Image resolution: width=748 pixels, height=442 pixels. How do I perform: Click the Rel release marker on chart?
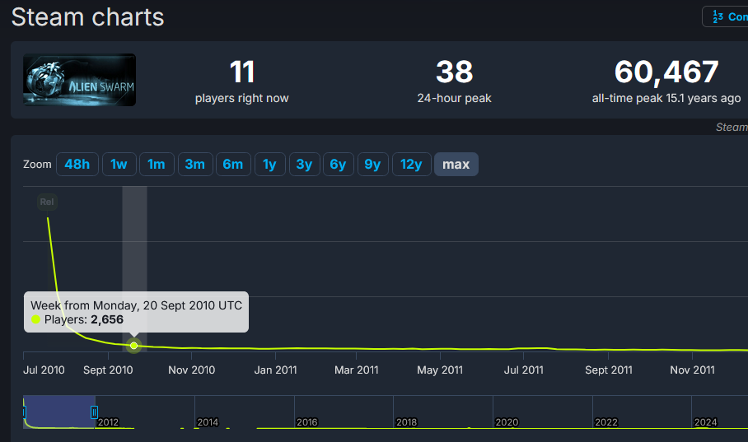pos(47,202)
